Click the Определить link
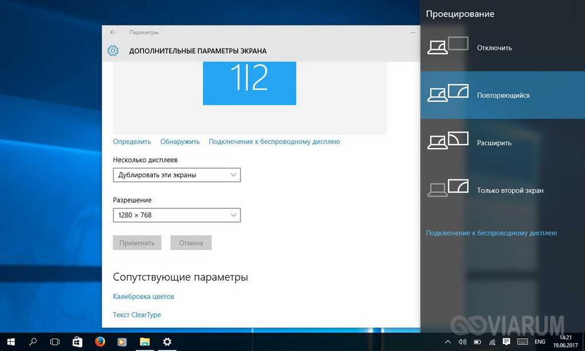 132,141
